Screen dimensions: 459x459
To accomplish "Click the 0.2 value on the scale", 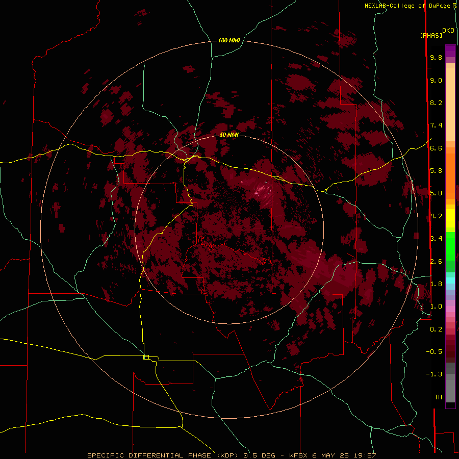I will pos(436,329).
